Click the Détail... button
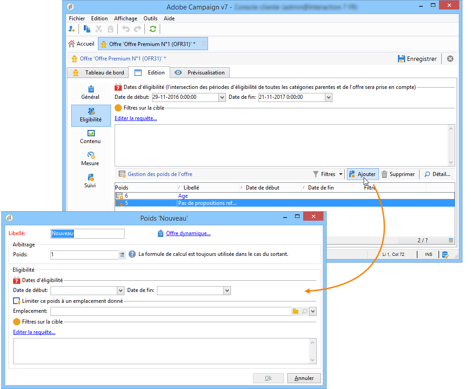 [437, 174]
